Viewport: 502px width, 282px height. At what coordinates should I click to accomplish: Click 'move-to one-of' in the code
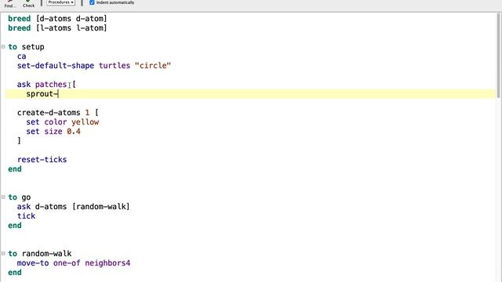(x=49, y=263)
